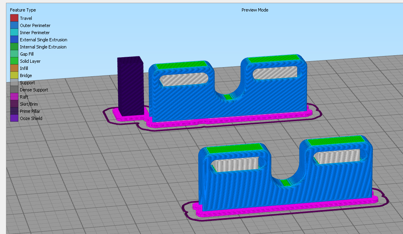Click the gray Support legend swatch
Viewport: 403px width, 234px height.
coord(14,83)
